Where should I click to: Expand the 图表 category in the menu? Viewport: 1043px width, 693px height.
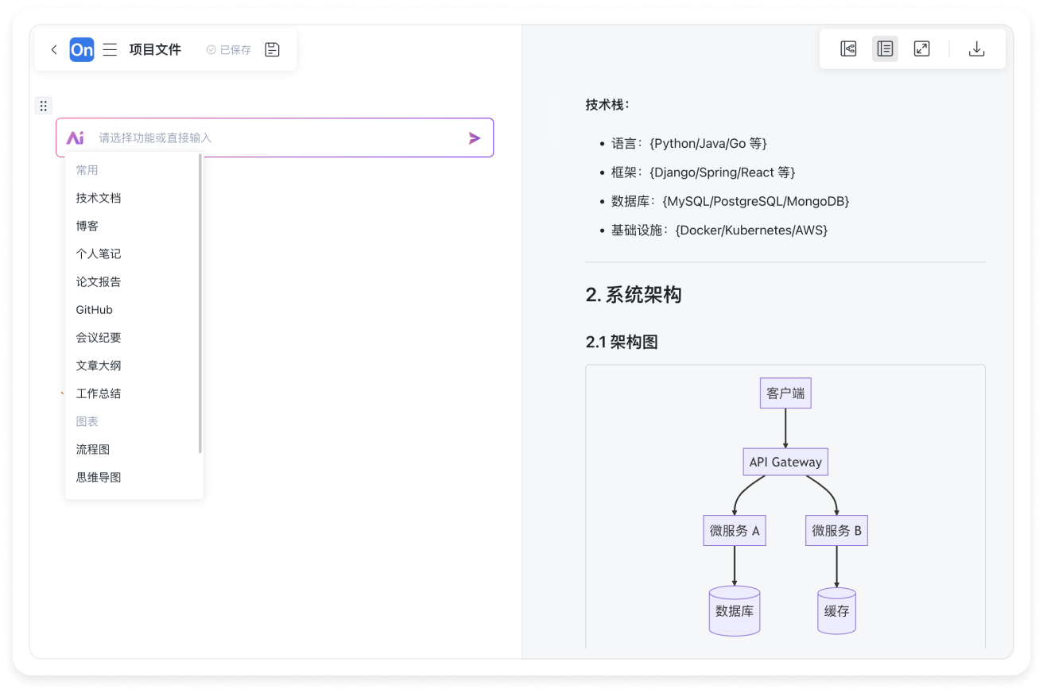(x=87, y=421)
